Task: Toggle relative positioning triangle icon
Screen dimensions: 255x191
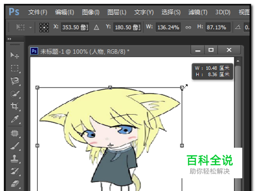Action: (96, 28)
